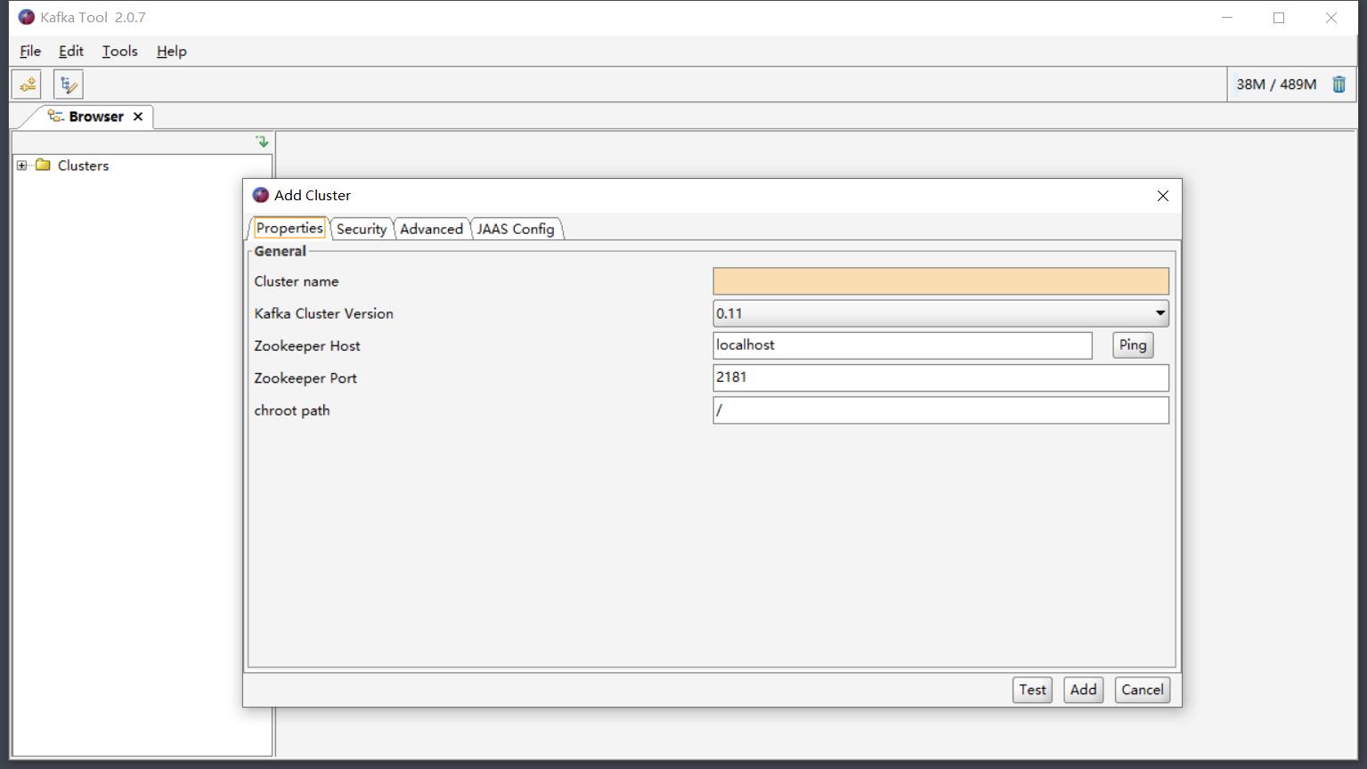Viewport: 1367px width, 769px height.
Task: Close the Browser tab
Action: pos(138,117)
